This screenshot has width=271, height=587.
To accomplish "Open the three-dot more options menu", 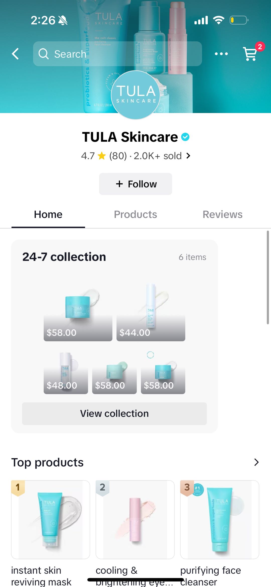I will coord(221,54).
